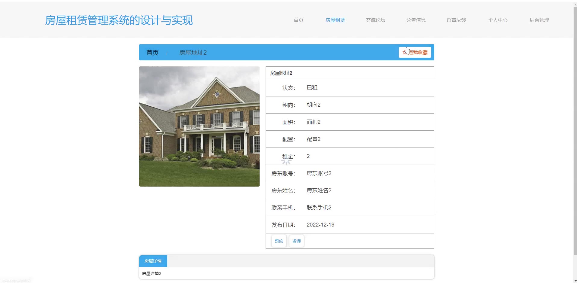This screenshot has width=577, height=283.
Task: Click the 房屋地址2 heading in the info panel
Action: tap(281, 73)
